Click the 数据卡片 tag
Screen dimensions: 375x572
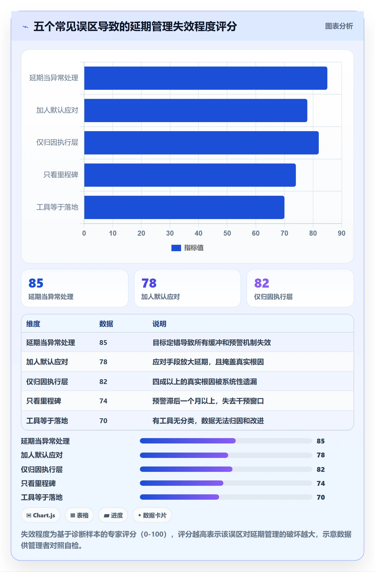tap(152, 515)
